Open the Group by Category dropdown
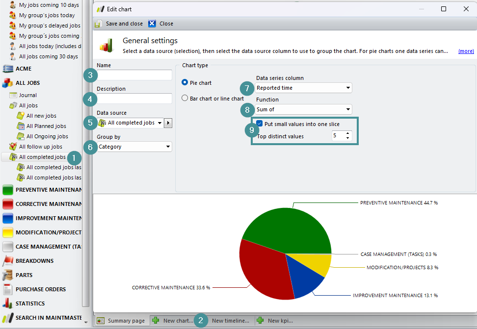 point(134,147)
